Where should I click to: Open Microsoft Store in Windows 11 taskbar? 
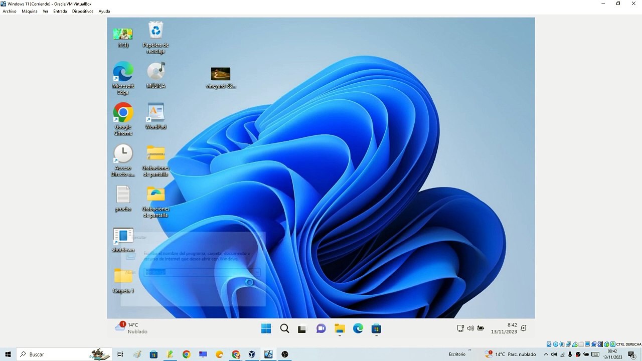point(376,329)
